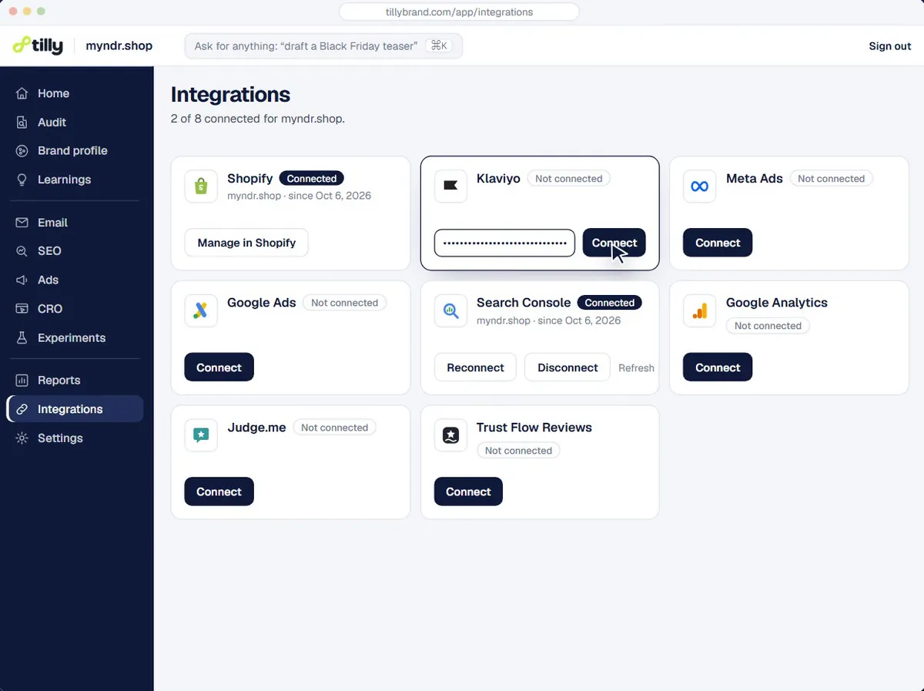Reconnect Search Console
This screenshot has width=924, height=691.
[476, 367]
